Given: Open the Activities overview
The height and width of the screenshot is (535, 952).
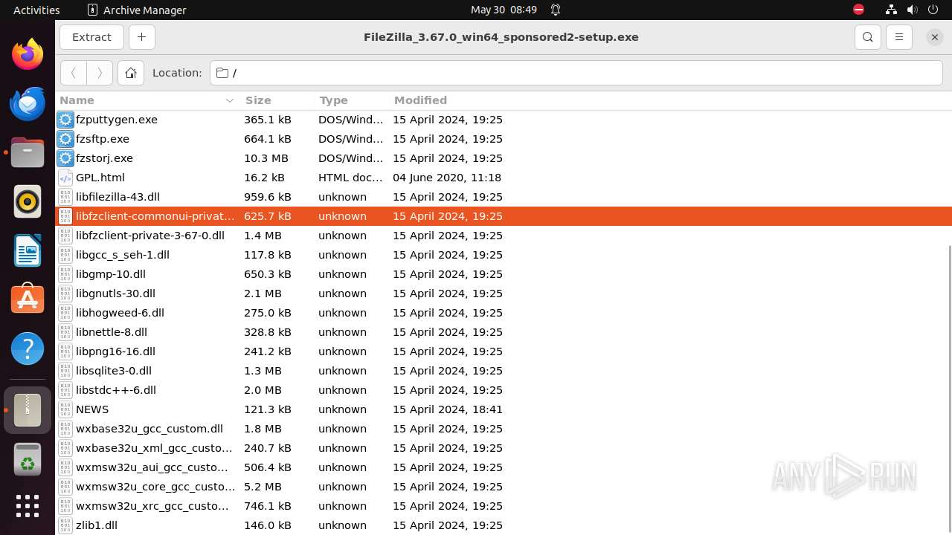Looking at the screenshot, I should pyautogui.click(x=36, y=10).
